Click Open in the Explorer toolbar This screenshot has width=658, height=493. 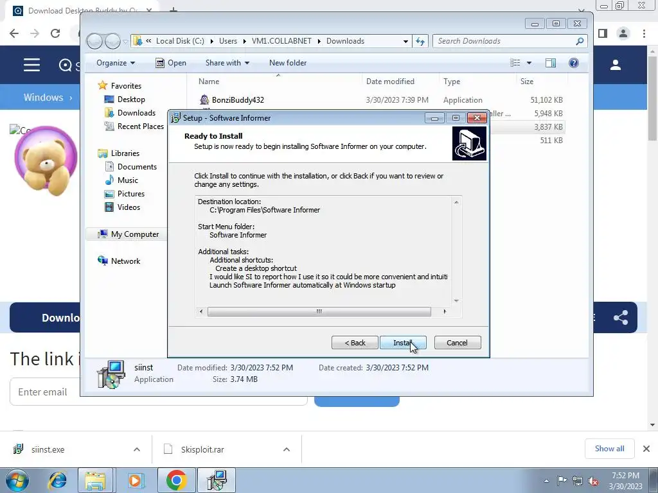pos(171,63)
